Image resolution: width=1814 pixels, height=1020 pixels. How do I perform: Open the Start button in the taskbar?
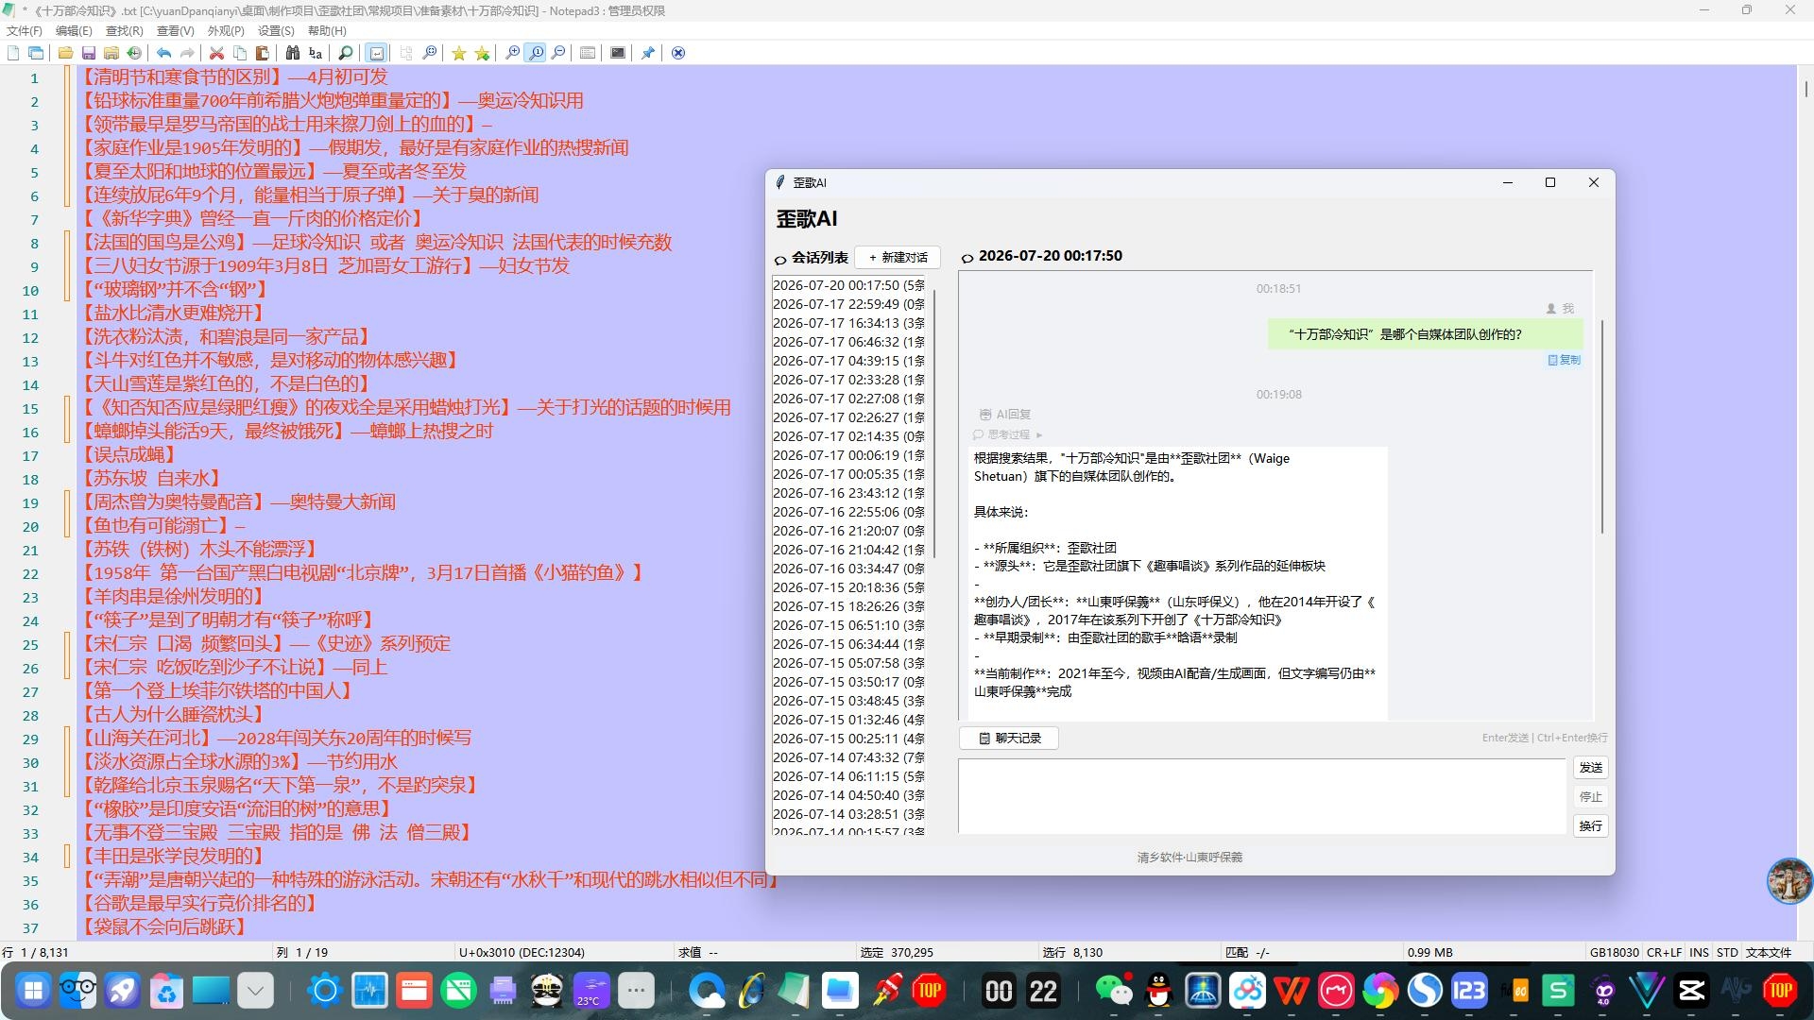pyautogui.click(x=33, y=991)
